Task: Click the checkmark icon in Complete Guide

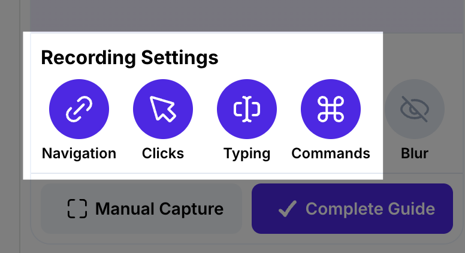Action: pos(288,209)
